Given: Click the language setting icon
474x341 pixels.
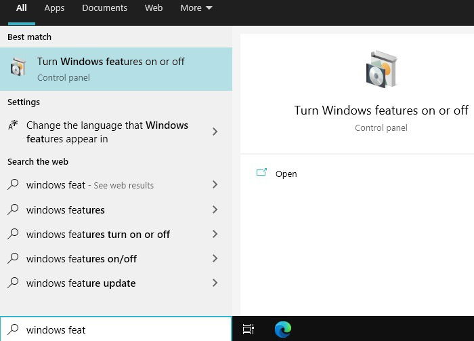Looking at the screenshot, I should [13, 125].
